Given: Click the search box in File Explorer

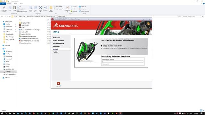Looking at the screenshot, I should (x=193, y=17).
